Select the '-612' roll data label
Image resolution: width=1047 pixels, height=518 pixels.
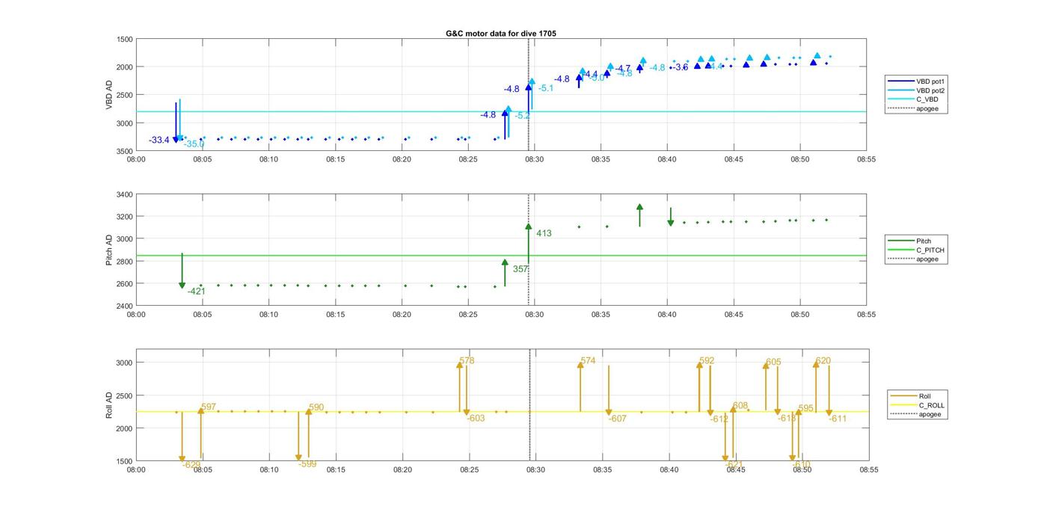[x=719, y=420]
